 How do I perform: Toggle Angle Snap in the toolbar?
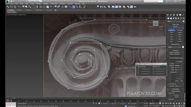(x=74, y=7)
